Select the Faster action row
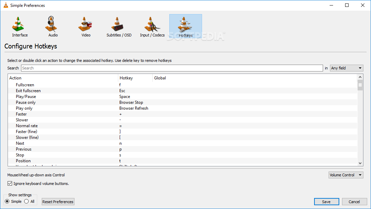 coord(182,114)
